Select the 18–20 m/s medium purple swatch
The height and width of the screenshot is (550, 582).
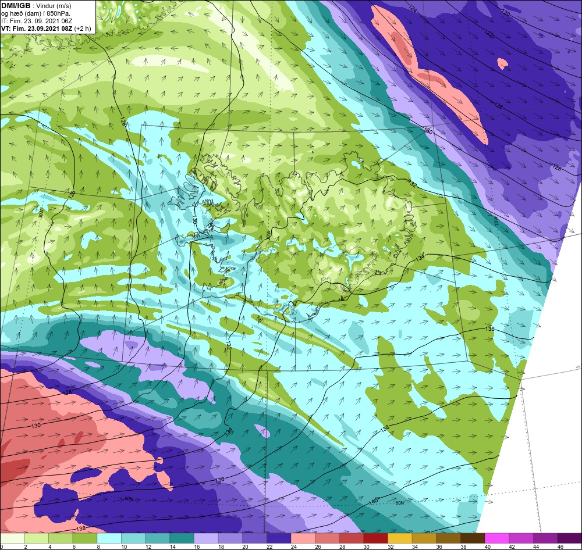coord(230,538)
